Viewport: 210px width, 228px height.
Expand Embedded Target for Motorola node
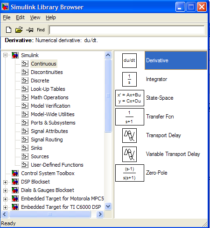coord(5,199)
